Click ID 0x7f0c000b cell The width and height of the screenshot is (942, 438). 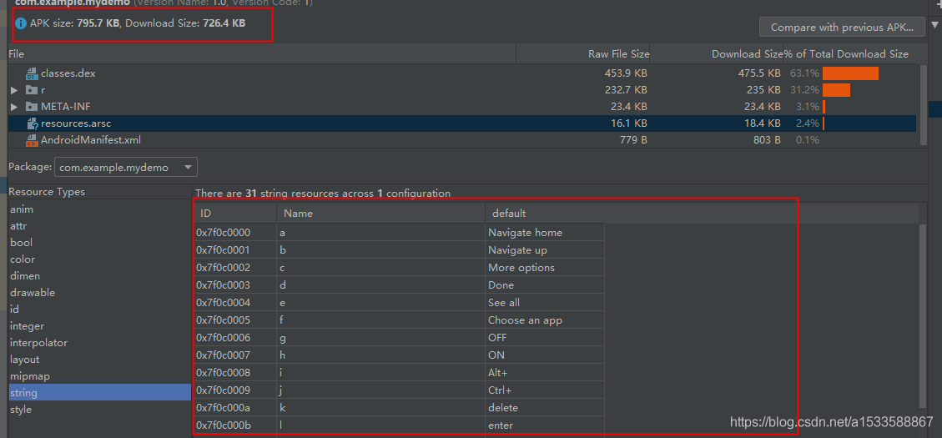click(x=235, y=425)
